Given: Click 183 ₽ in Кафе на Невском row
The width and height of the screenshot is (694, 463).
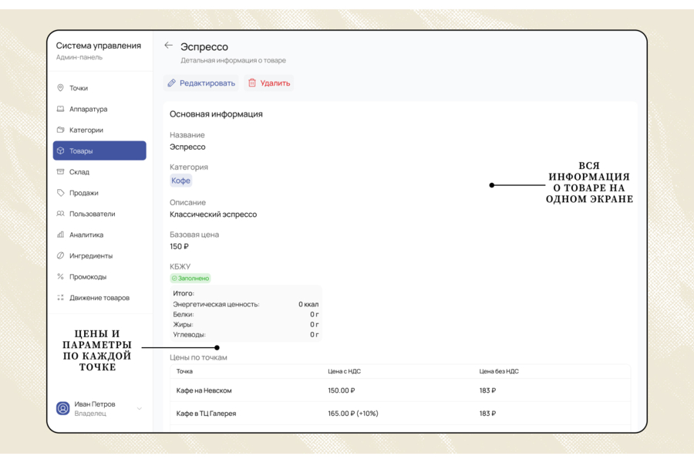Looking at the screenshot, I should [x=487, y=390].
